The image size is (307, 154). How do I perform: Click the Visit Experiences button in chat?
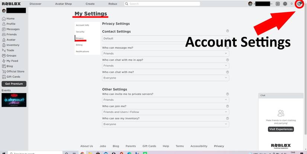click(281, 129)
